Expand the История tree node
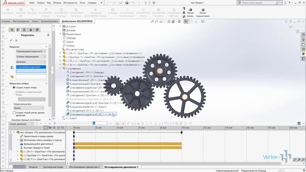The height and width of the screenshot is (172, 306). click(x=60, y=26)
